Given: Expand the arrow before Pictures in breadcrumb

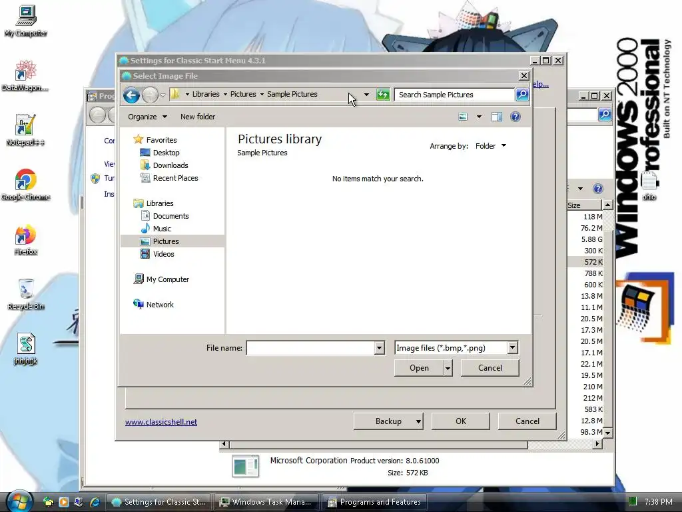Looking at the screenshot, I should pos(225,94).
